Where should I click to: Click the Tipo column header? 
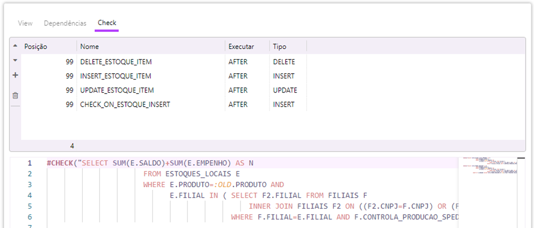tap(287, 47)
